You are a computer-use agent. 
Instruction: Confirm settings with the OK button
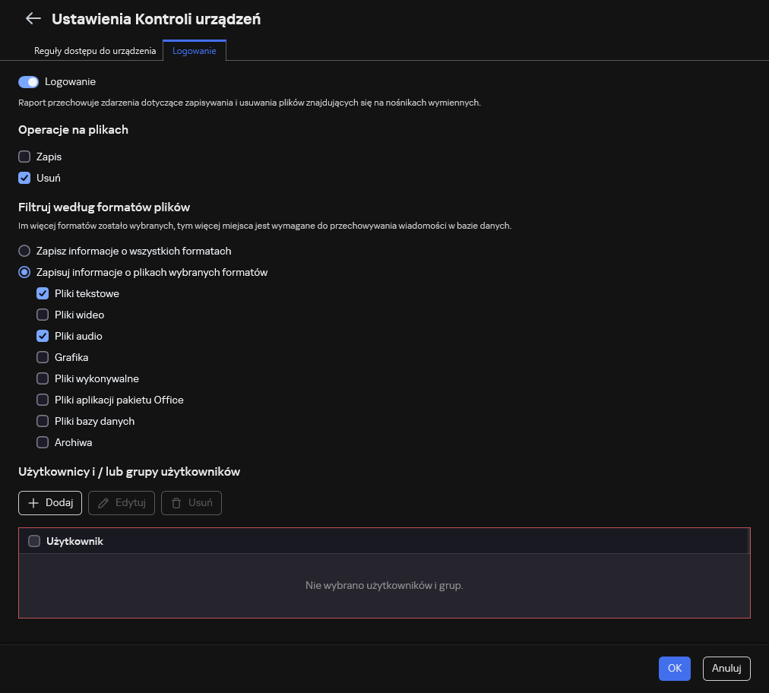click(x=674, y=668)
